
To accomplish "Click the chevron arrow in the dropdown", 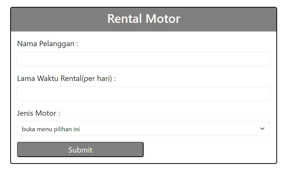I will tap(262, 129).
